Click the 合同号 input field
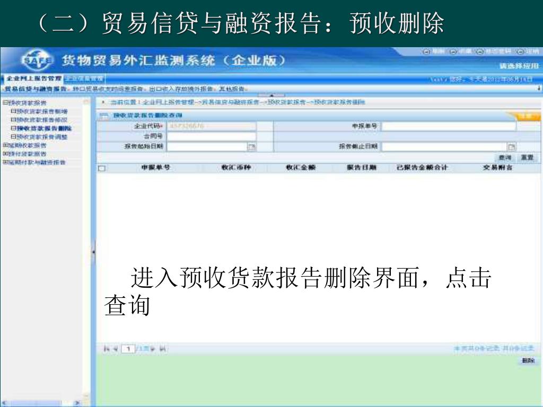 coord(212,136)
